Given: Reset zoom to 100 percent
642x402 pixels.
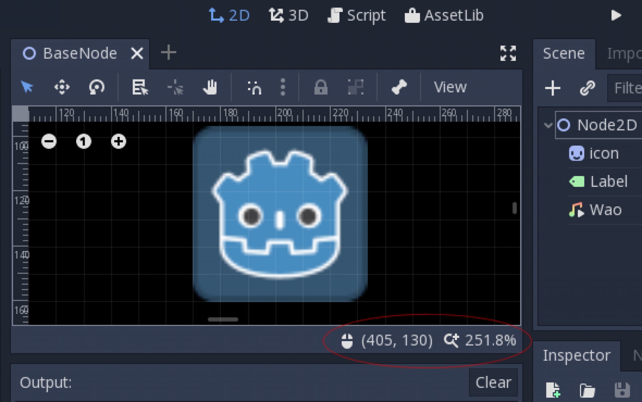Looking at the screenshot, I should 84,142.
